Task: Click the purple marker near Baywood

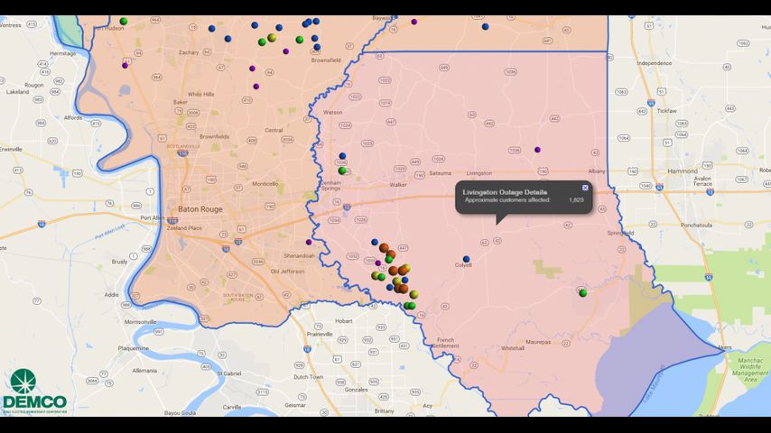Action: 414,22
